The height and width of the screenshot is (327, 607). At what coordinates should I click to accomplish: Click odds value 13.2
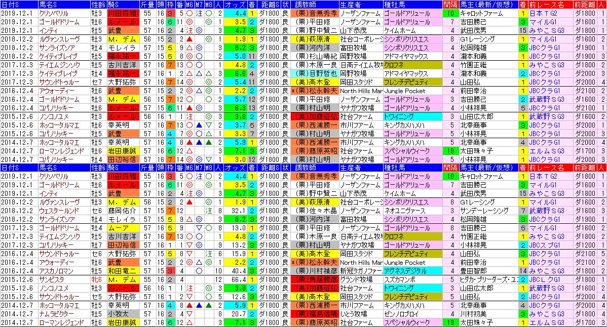239,245
